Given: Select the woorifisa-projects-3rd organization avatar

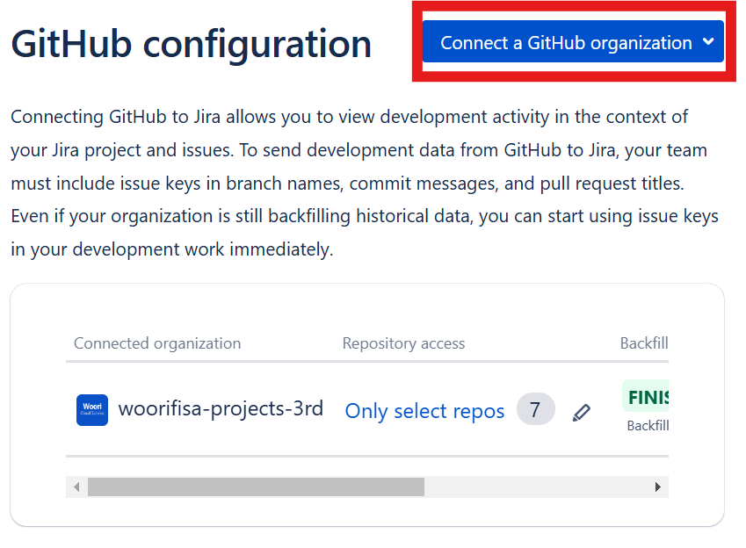Looking at the screenshot, I should tap(92, 409).
